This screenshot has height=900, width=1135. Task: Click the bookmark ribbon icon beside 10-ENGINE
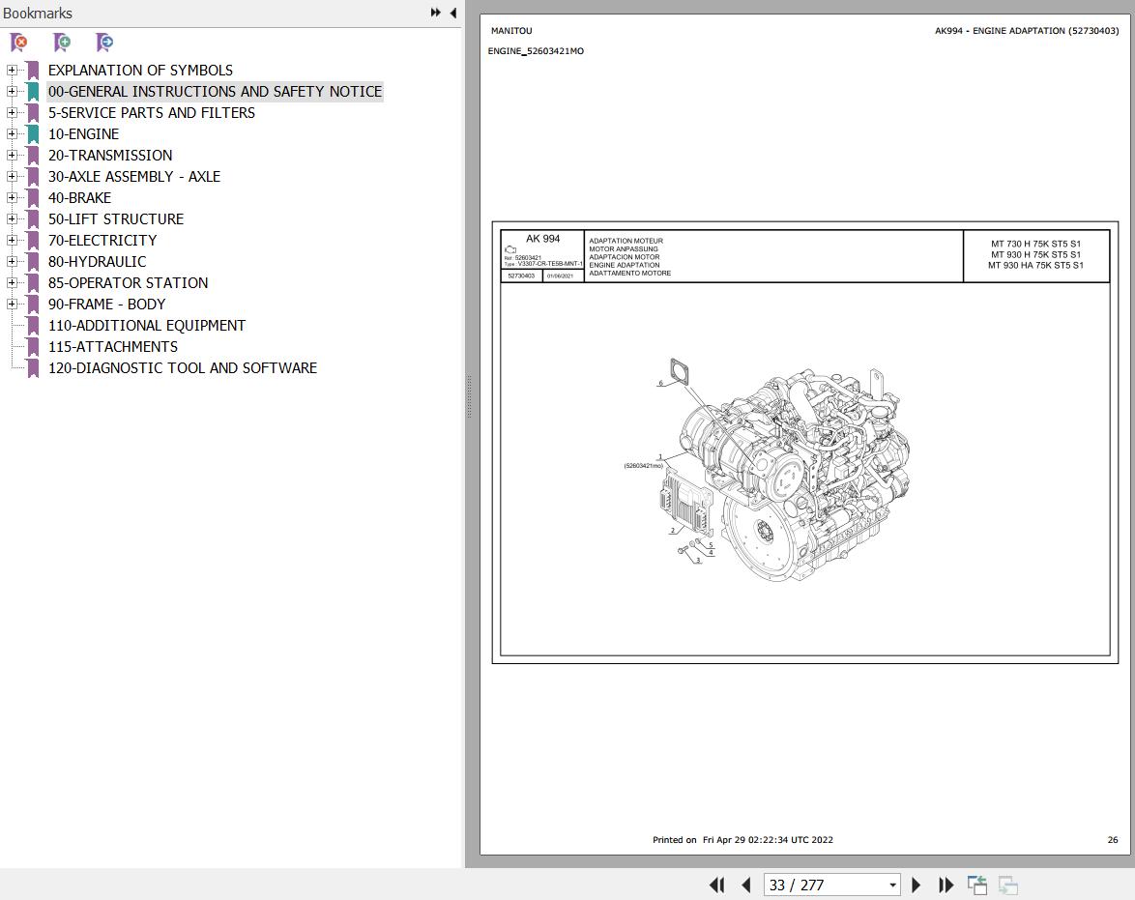33,134
